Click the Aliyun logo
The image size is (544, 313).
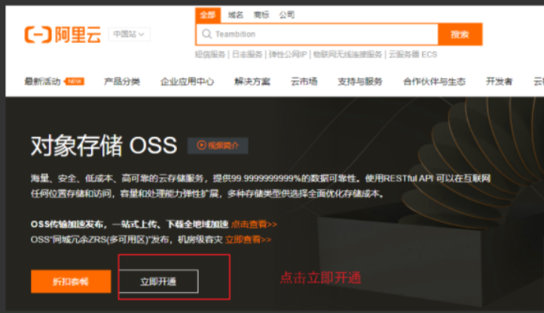tap(63, 35)
